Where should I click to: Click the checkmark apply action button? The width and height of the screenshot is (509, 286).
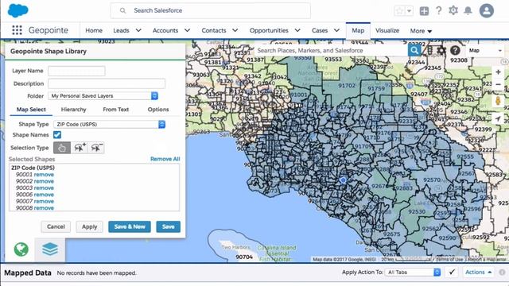point(452,272)
